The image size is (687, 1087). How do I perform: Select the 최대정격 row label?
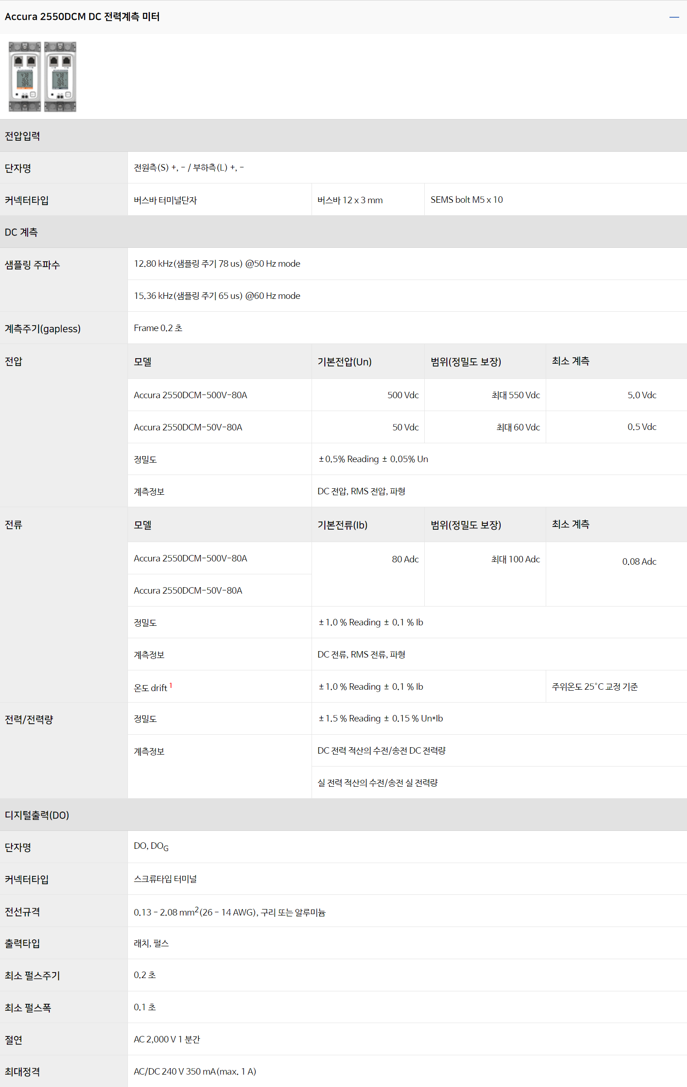coord(22,1072)
